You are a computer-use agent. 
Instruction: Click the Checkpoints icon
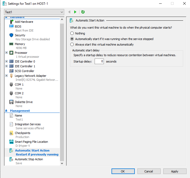[11, 133]
